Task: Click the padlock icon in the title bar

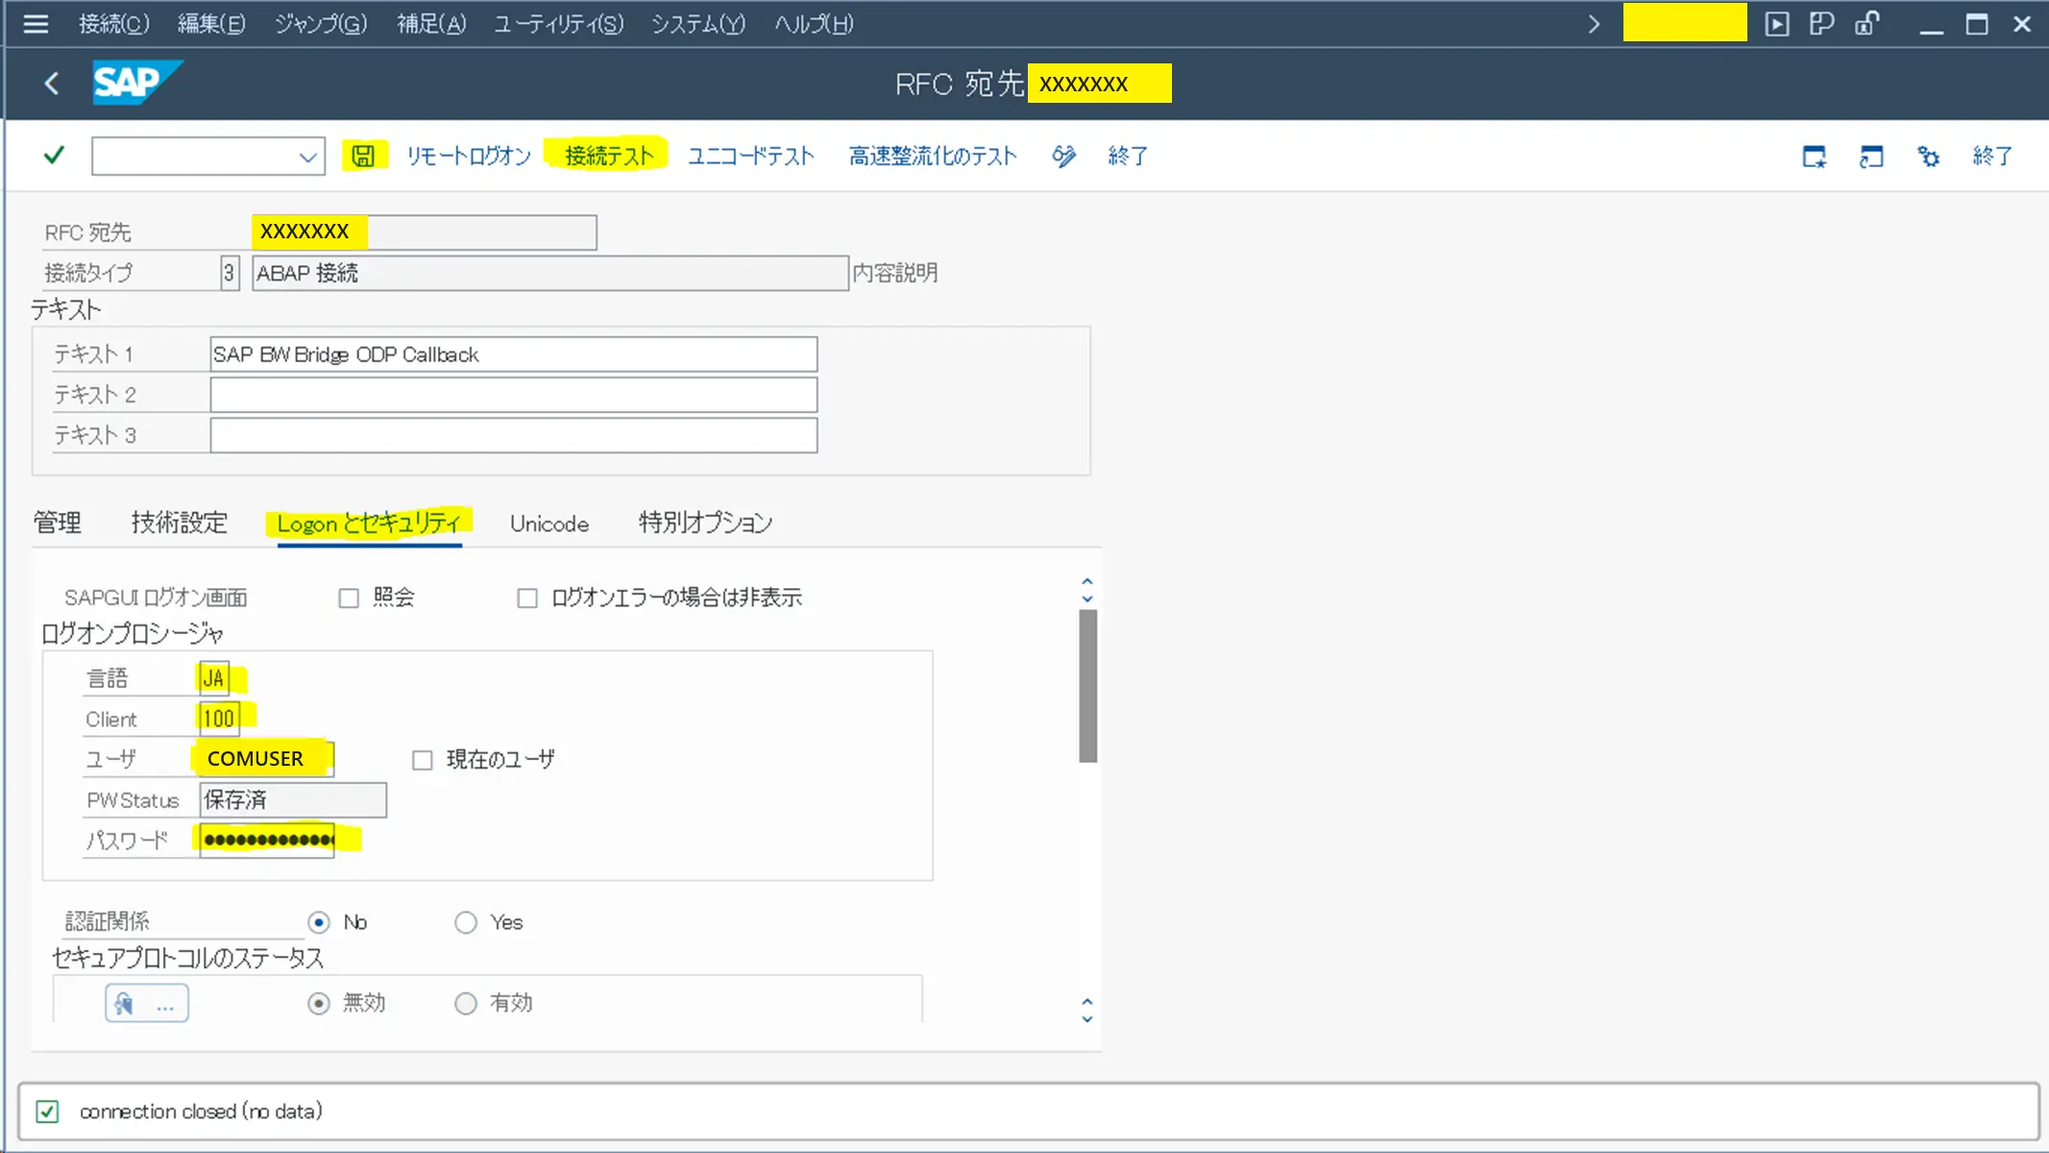Action: 1866,24
